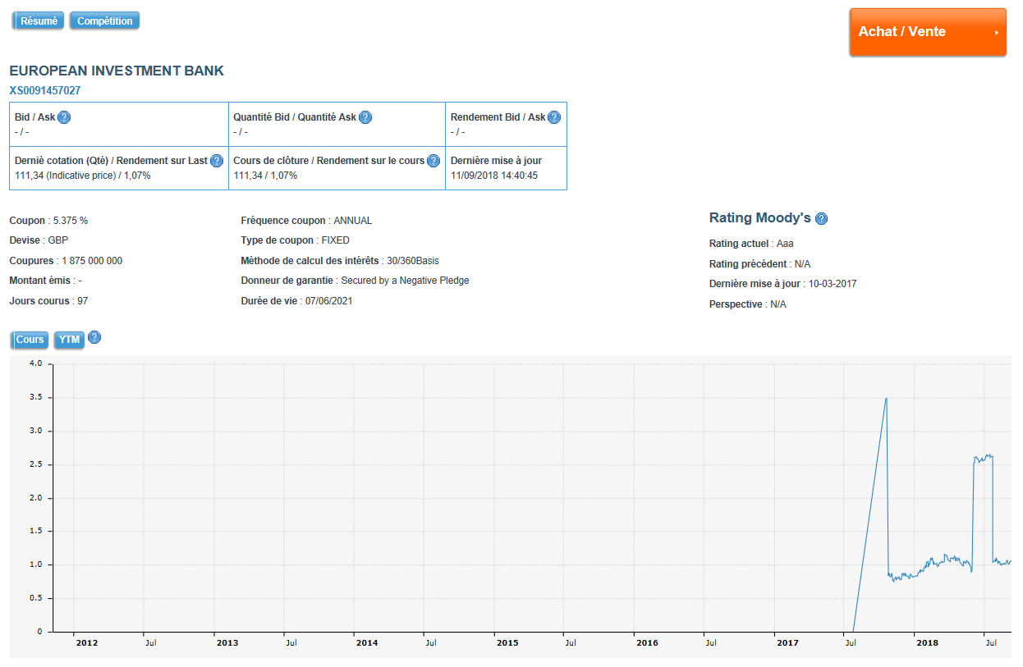Show the YTM chart
This screenshot has width=1023, height=667.
coord(69,340)
